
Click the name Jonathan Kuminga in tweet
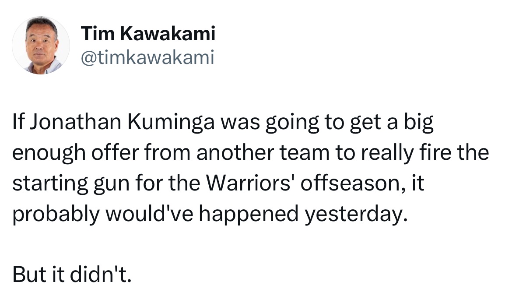123,122
